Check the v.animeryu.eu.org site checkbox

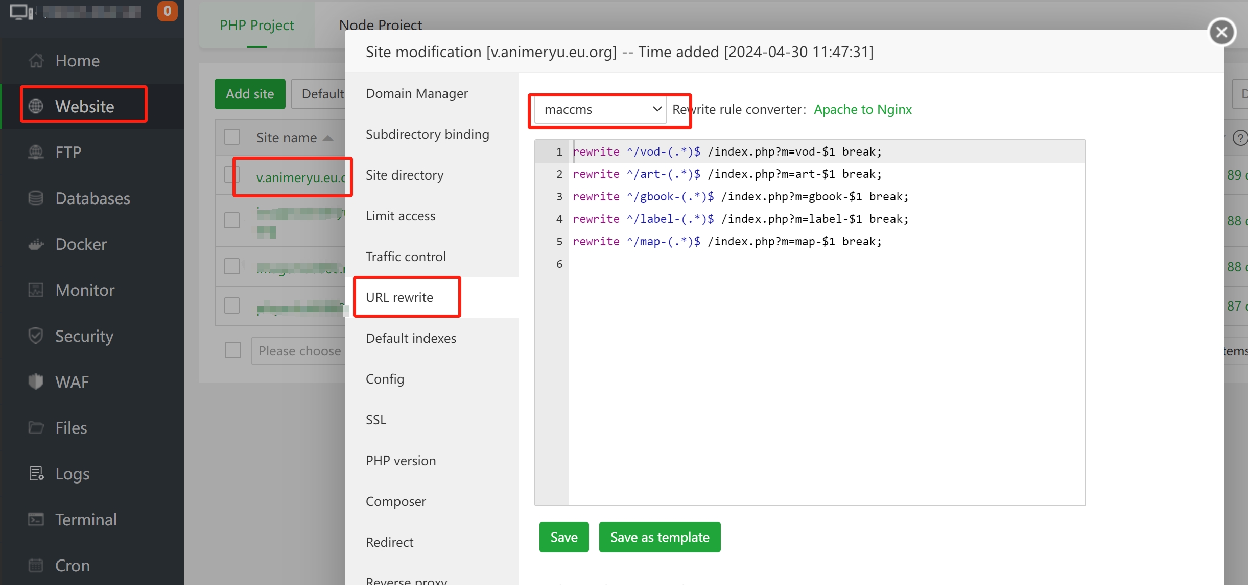pyautogui.click(x=232, y=174)
